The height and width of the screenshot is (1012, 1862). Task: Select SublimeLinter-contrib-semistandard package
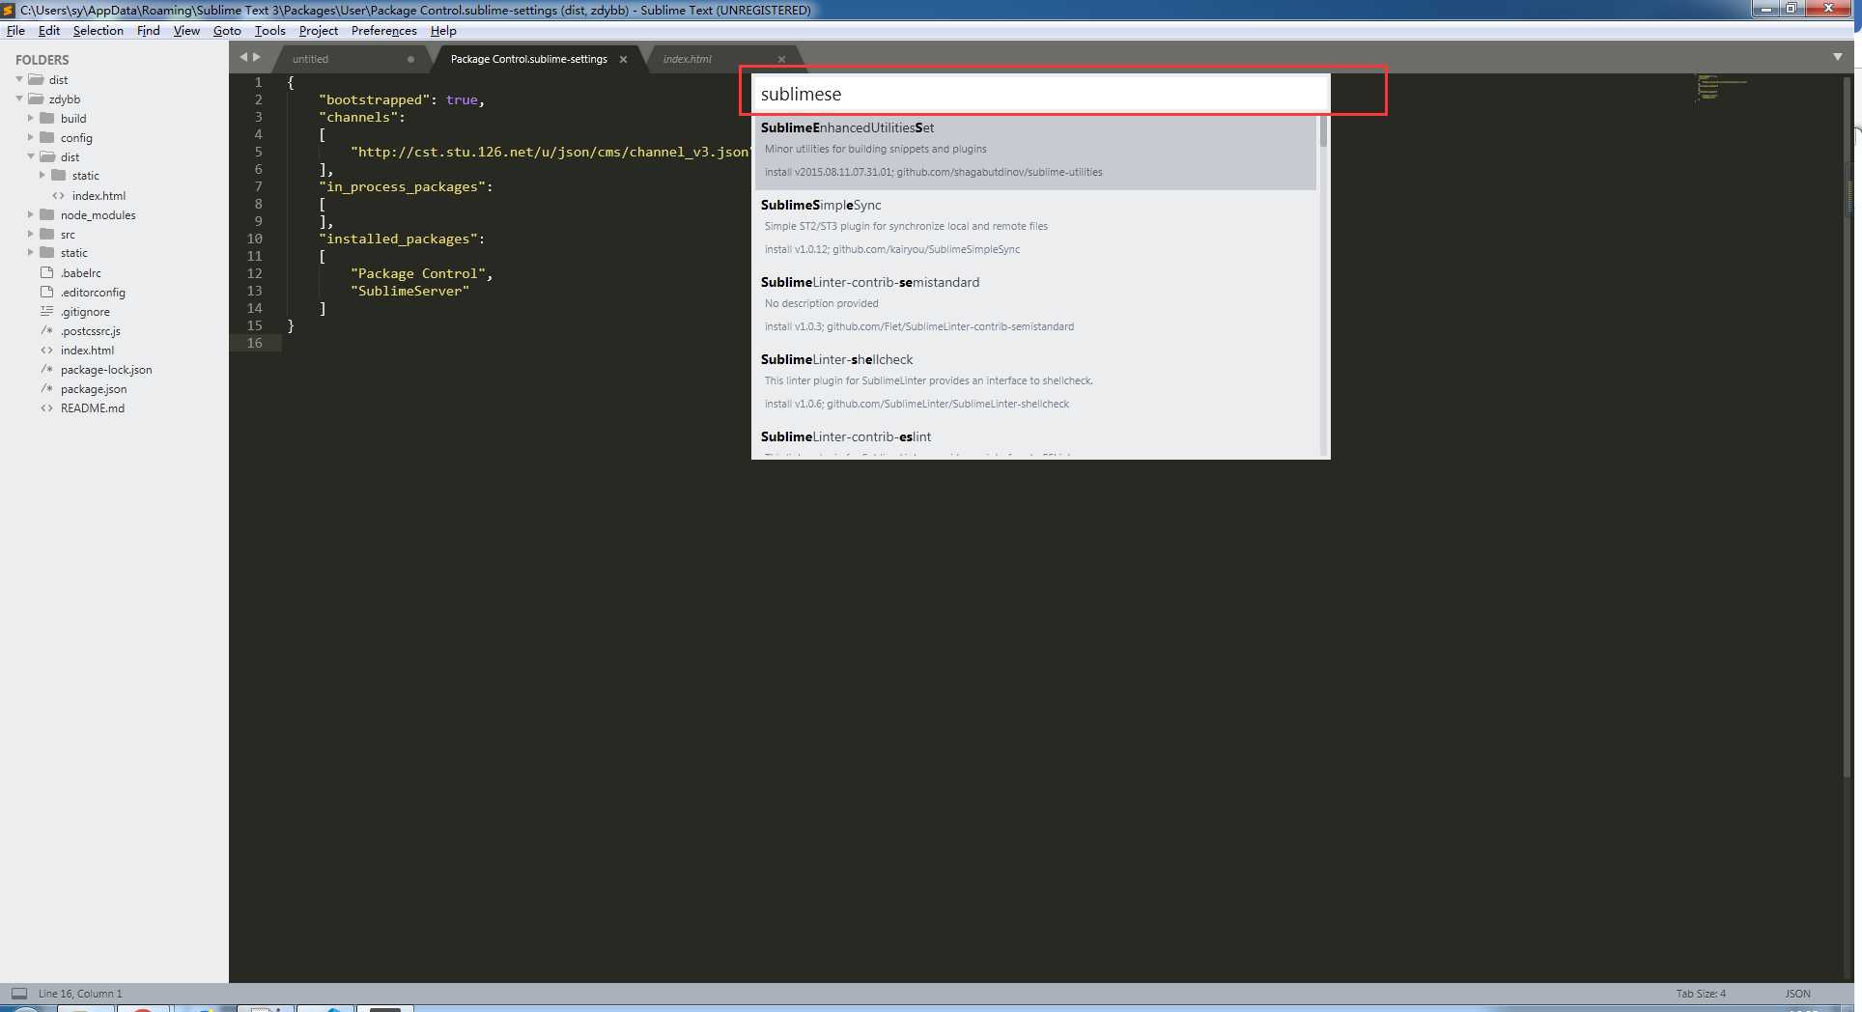coord(1034,305)
